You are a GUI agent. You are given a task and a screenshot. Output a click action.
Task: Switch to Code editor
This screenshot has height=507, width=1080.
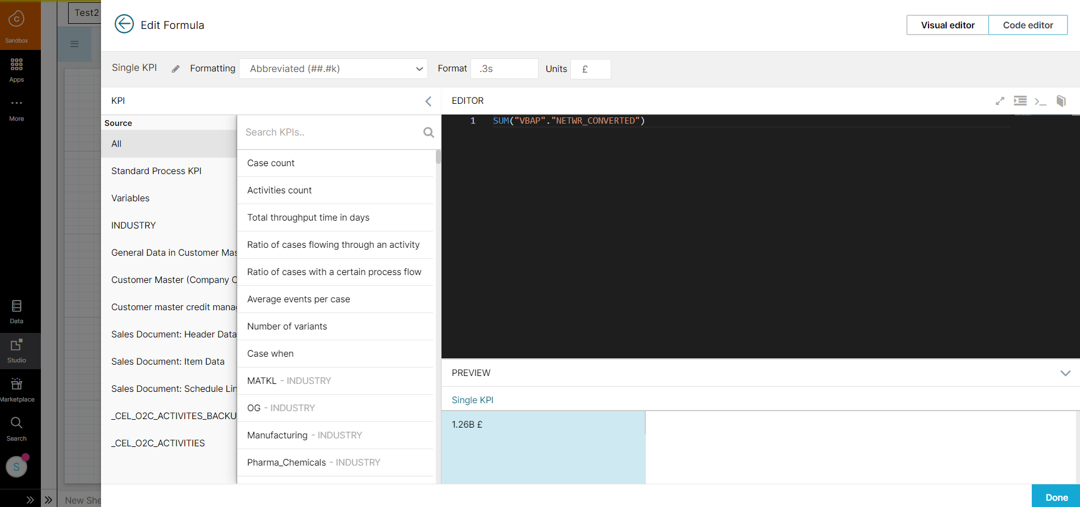[1028, 25]
